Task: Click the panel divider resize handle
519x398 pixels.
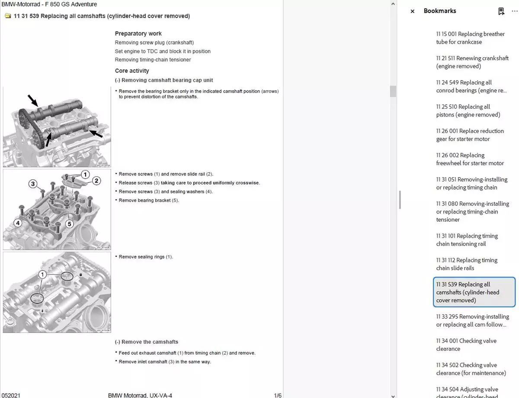Action: click(x=400, y=200)
